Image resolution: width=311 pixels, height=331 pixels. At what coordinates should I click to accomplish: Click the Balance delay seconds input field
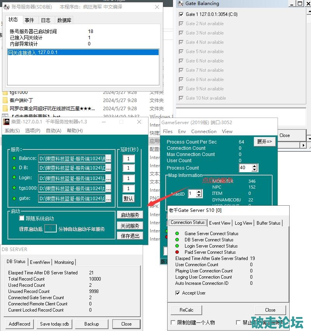coord(128,158)
